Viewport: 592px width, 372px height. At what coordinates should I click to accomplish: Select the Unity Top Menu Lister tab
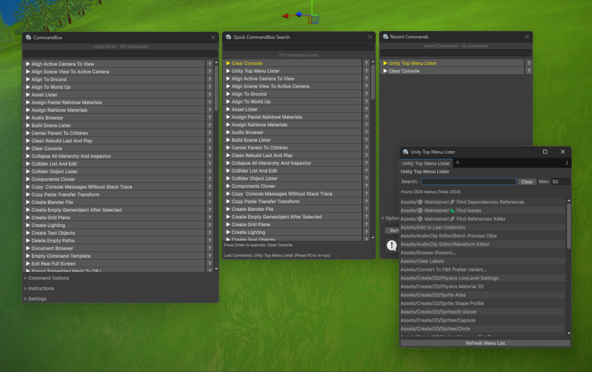coord(426,163)
